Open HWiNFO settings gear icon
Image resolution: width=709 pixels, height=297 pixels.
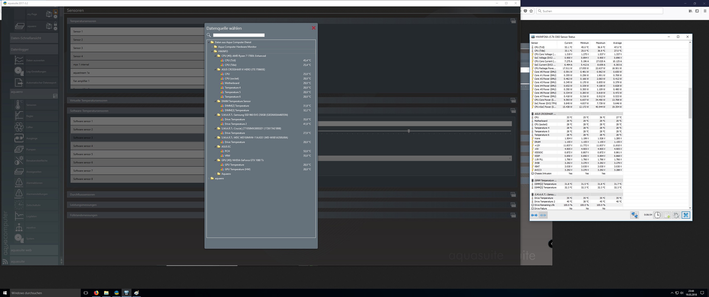tap(676, 215)
